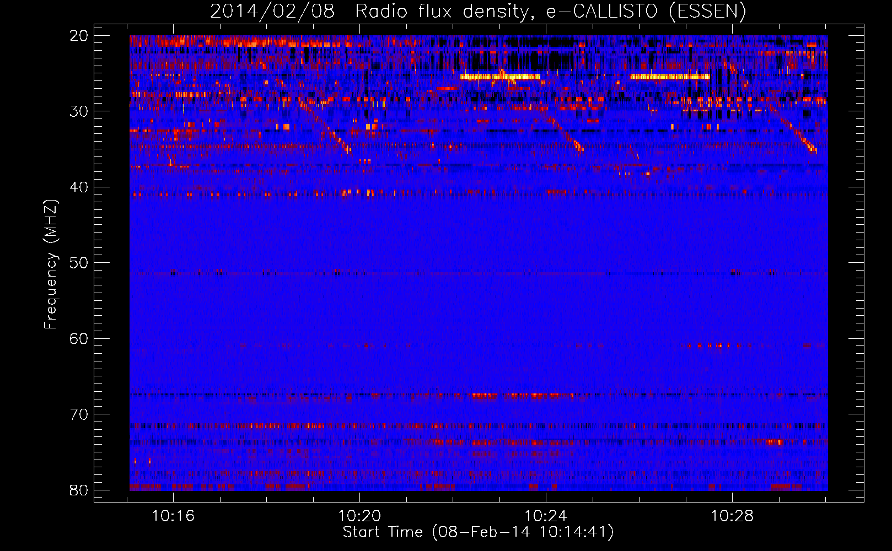Click the 50 frequency tick label
The image size is (892, 551).
[x=79, y=263]
